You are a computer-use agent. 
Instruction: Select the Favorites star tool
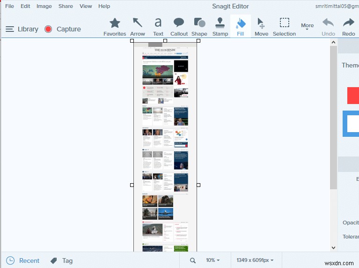click(x=115, y=27)
